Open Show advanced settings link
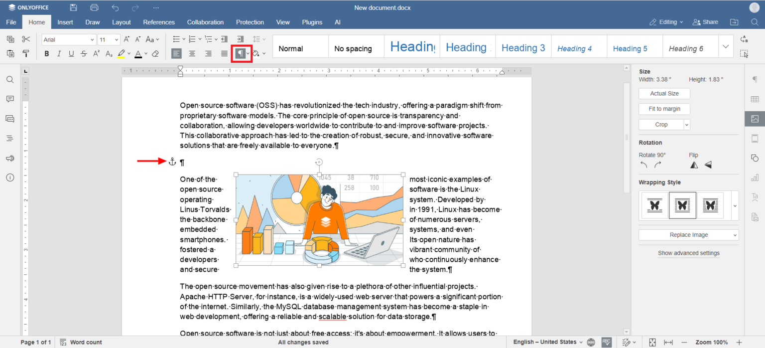 coord(688,253)
